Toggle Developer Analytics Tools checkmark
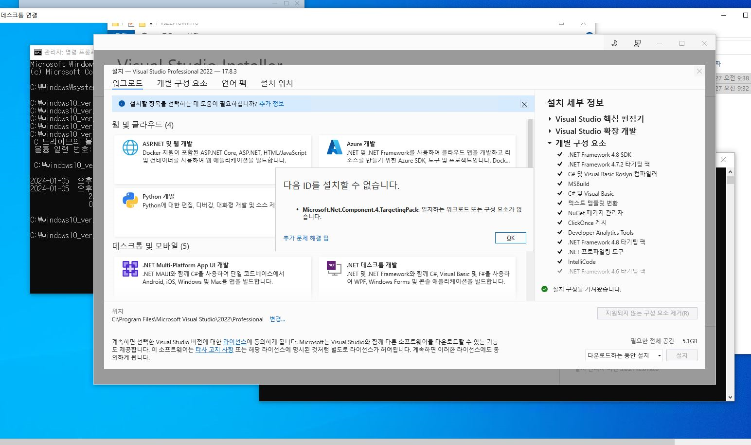751x445 pixels. 560,232
